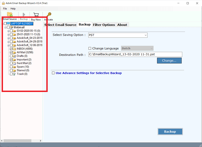
Task: Select the INBOX (4895) tree item
Action: 25,49
